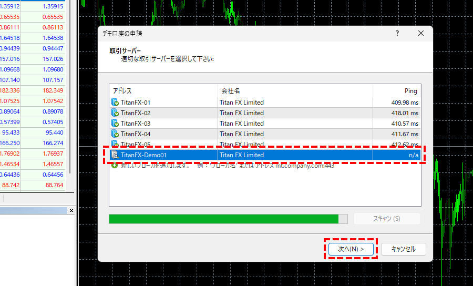Select the TitanFX-03 server row

click(265, 124)
